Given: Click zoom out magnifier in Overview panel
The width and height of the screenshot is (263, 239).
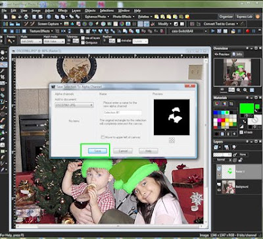Looking at the screenshot, I should [238, 90].
